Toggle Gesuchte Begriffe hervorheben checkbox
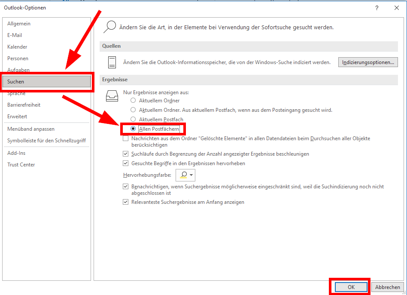 [126, 163]
